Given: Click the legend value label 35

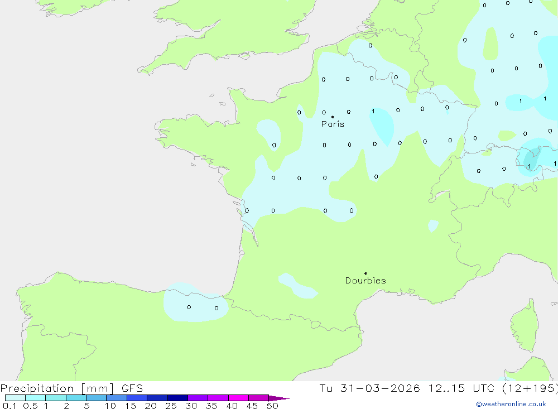Looking at the screenshot, I should click(211, 406).
